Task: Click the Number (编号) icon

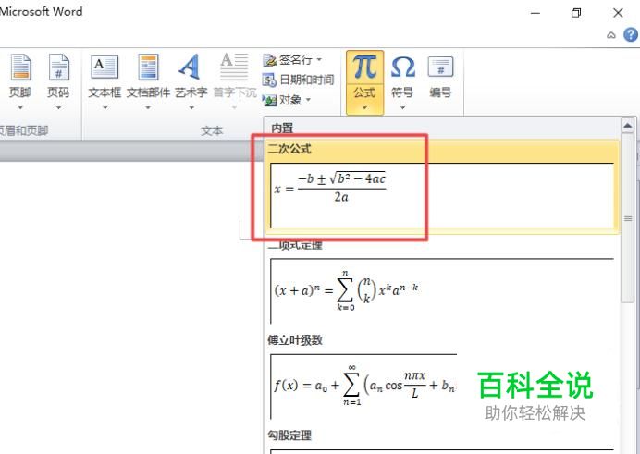Action: 440,67
